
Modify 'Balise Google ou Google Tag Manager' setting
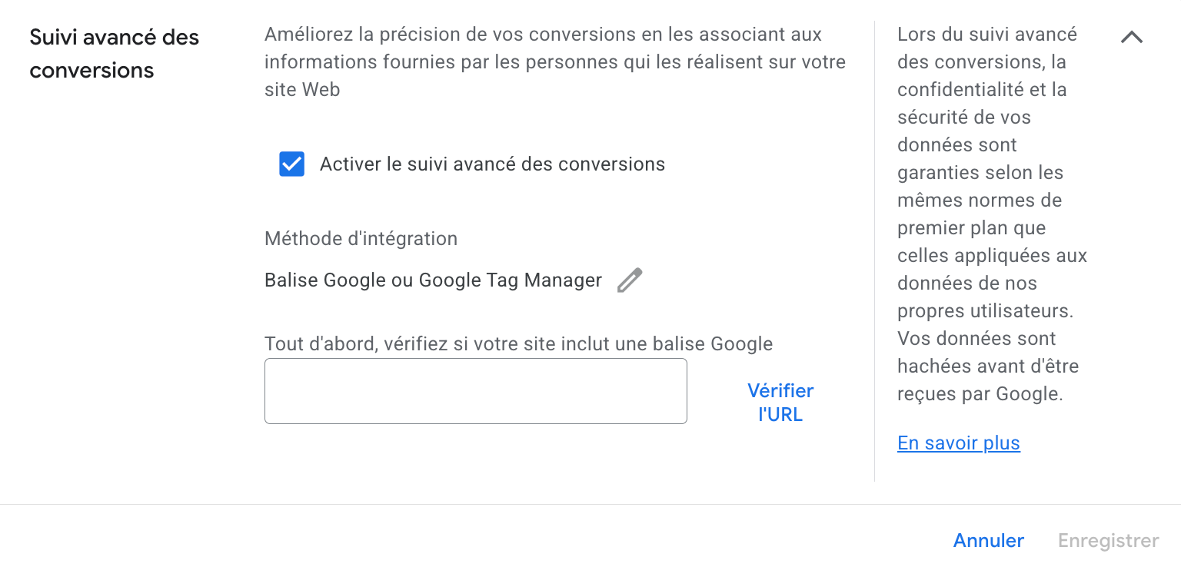[x=630, y=280]
